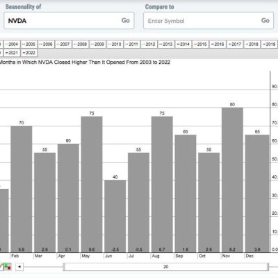
Task: Click the left handle of range slider
Action: pos(64,267)
